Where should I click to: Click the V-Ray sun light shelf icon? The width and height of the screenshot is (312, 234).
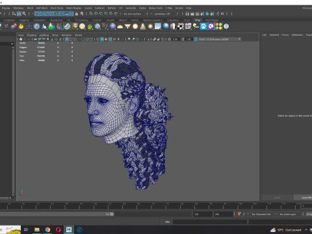point(150,27)
